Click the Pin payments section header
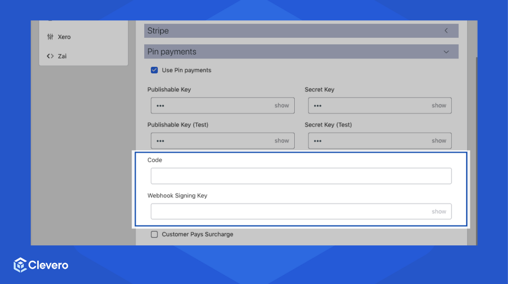The height and width of the screenshot is (284, 508). [x=301, y=52]
